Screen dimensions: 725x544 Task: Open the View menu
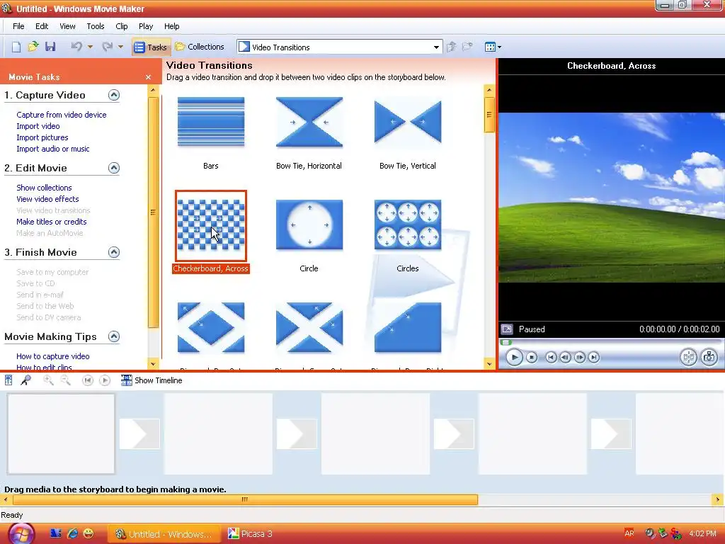click(67, 26)
